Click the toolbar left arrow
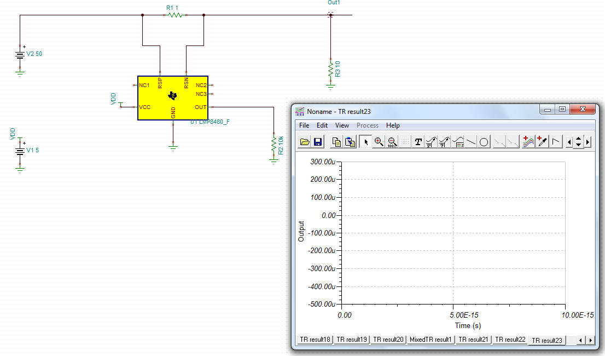Viewport: 605px width, 356px height. click(x=569, y=142)
